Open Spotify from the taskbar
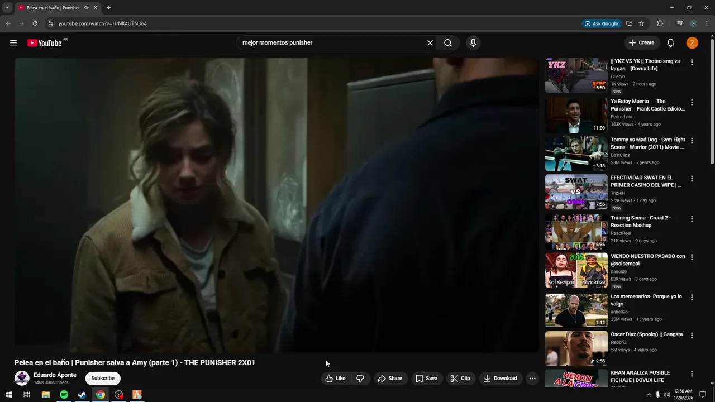The image size is (715, 402). point(64,395)
